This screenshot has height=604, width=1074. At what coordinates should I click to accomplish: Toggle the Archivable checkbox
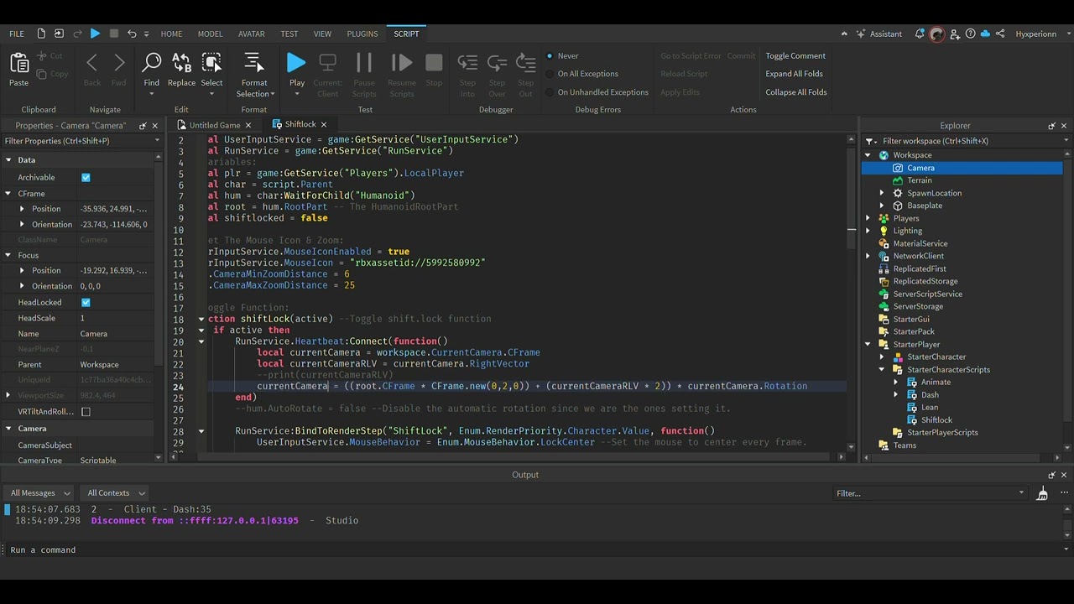click(86, 178)
